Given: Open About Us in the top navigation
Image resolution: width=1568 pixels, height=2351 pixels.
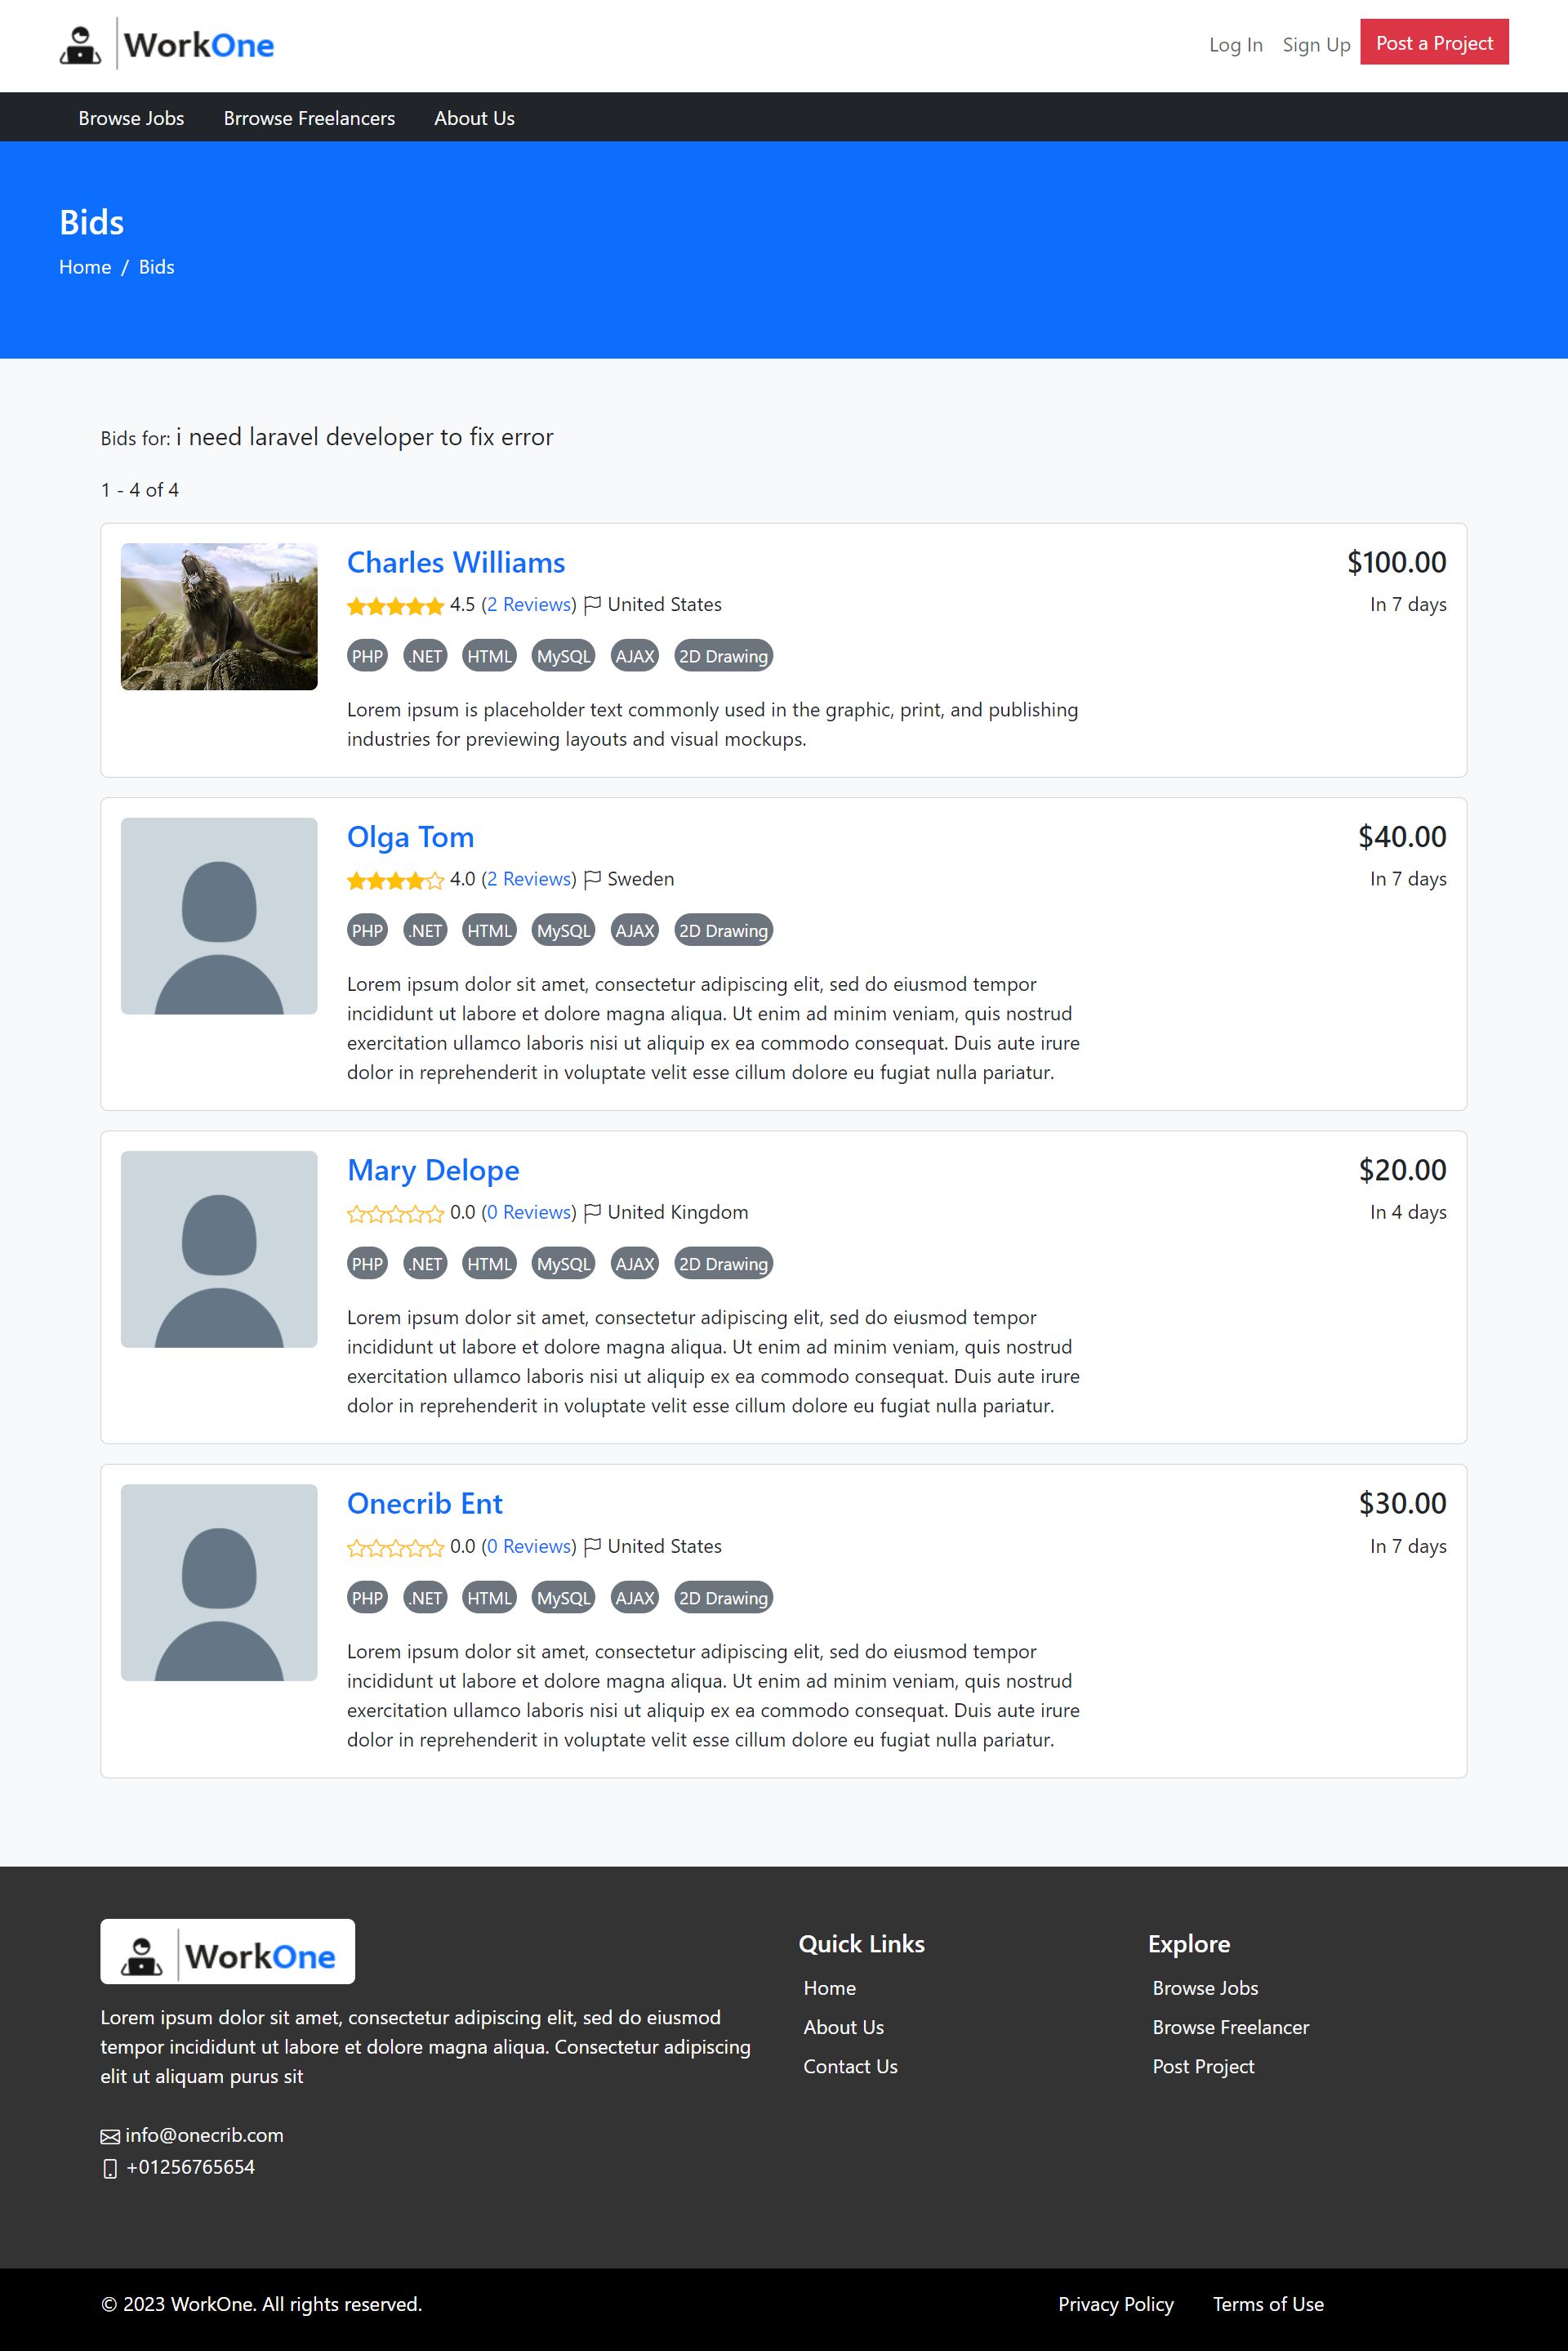Looking at the screenshot, I should tap(474, 118).
